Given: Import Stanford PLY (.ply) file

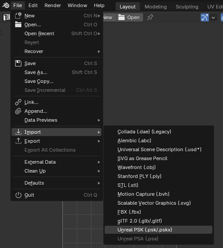Looking at the screenshot, I should click(158, 176).
